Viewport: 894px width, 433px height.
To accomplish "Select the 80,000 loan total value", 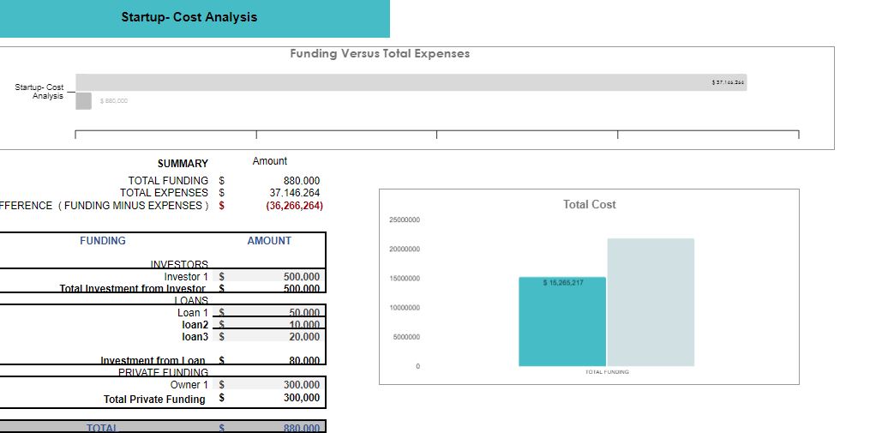I will [x=304, y=360].
